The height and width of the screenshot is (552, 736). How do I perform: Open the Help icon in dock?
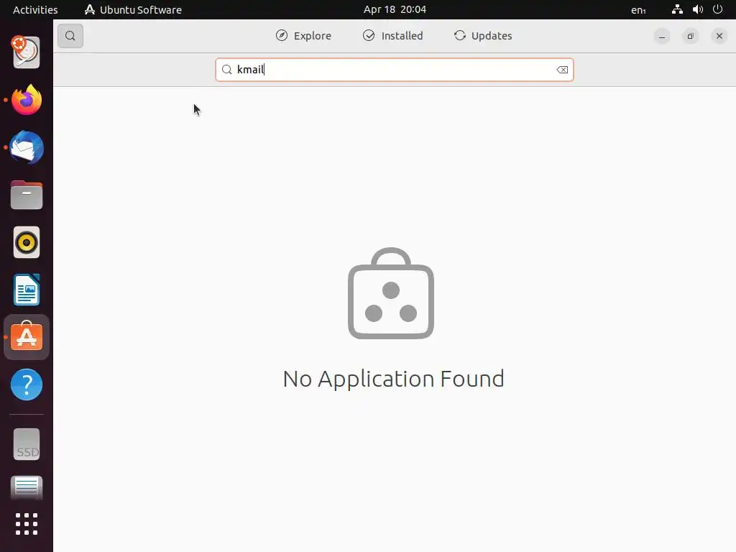[x=27, y=385]
